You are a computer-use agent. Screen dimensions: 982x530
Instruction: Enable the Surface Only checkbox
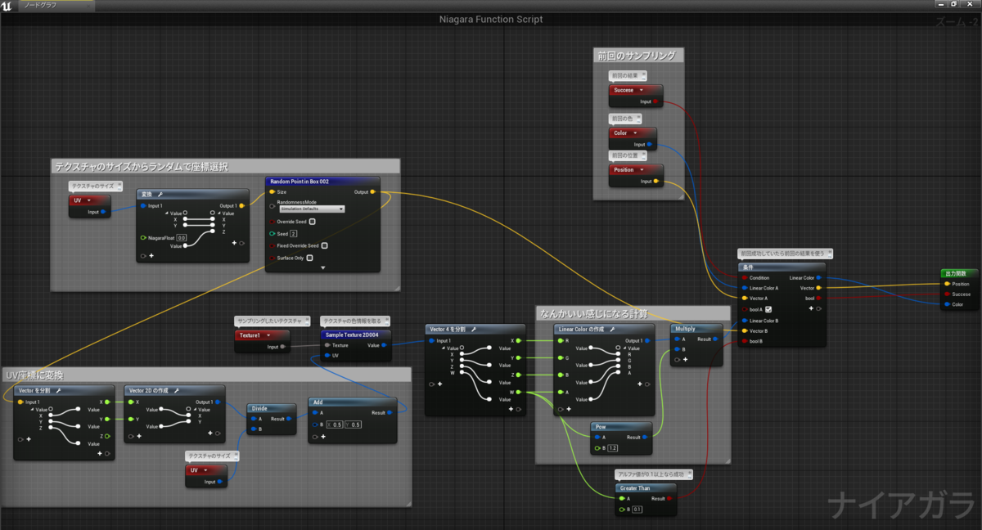pos(309,258)
